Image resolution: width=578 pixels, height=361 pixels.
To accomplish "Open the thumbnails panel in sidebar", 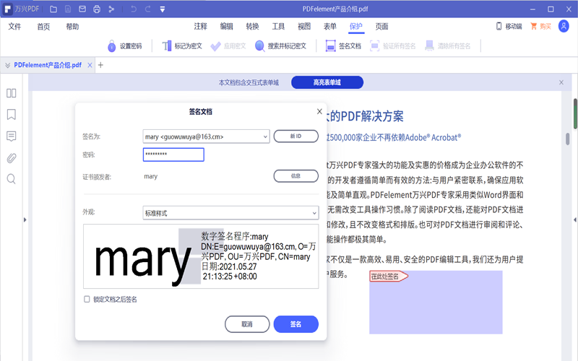I will click(x=12, y=93).
